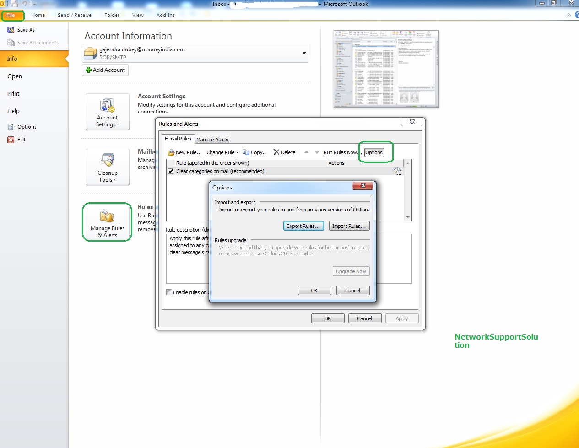Viewport: 579px width, 448px height.
Task: Open the quick access toolbar customize dropdown
Action: click(34, 4)
